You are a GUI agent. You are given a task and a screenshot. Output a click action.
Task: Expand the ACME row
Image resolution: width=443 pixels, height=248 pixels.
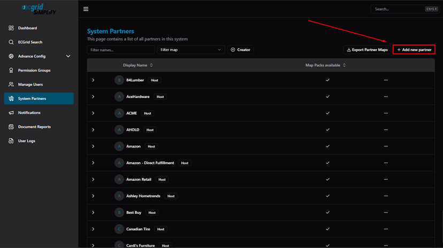pos(93,113)
